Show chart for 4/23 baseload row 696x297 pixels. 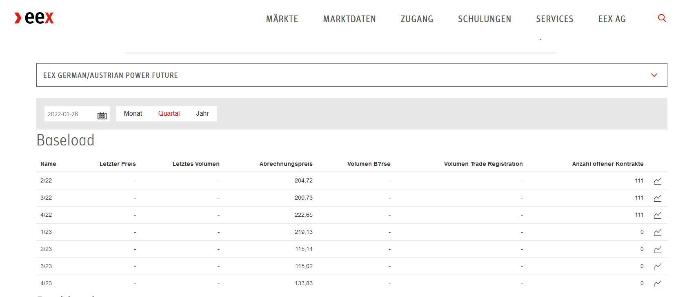coord(658,284)
